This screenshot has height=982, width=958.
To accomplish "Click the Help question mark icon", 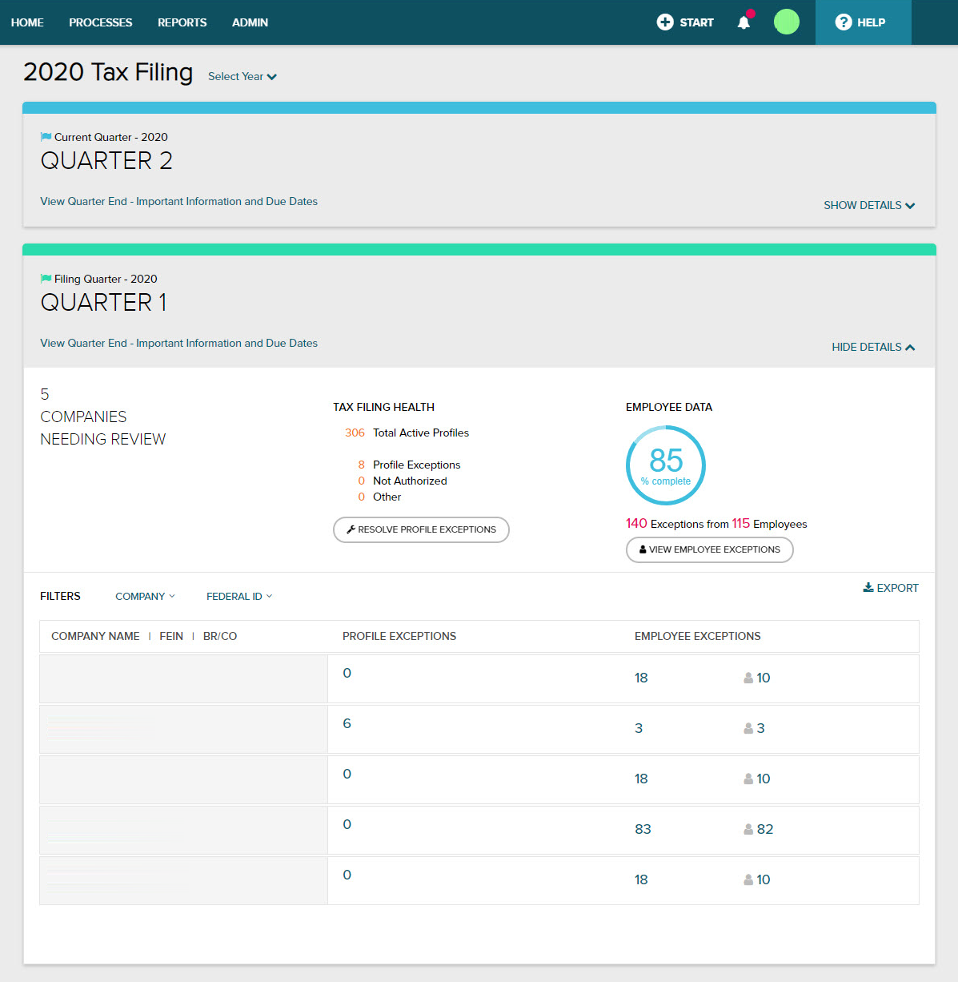I will coord(844,22).
